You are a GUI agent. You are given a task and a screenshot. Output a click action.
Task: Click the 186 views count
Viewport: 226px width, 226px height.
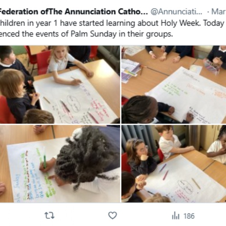pos(189,216)
